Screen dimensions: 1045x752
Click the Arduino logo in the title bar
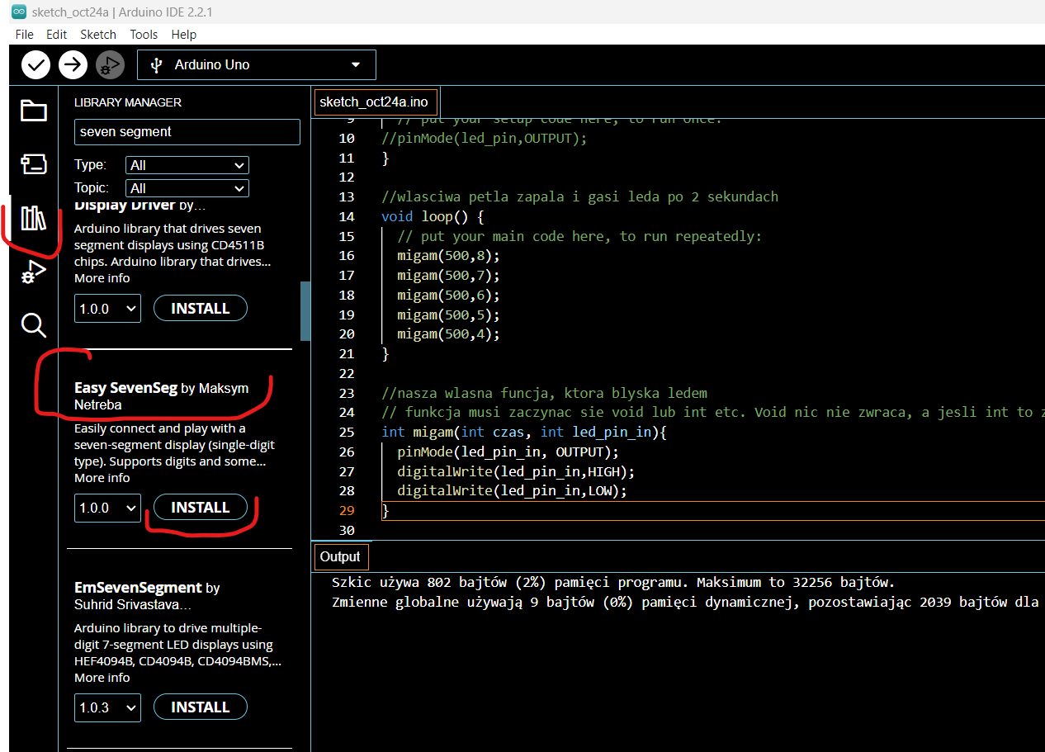click(x=18, y=11)
